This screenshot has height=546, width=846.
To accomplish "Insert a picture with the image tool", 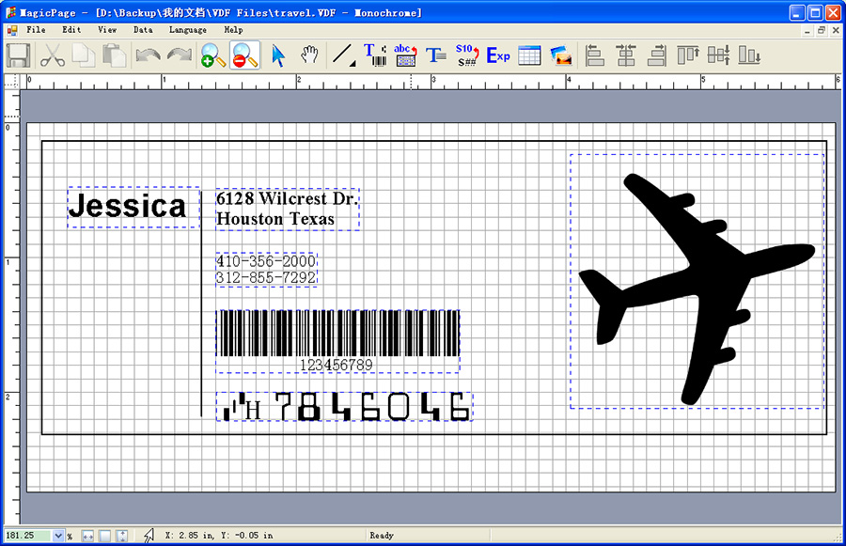I will [562, 55].
